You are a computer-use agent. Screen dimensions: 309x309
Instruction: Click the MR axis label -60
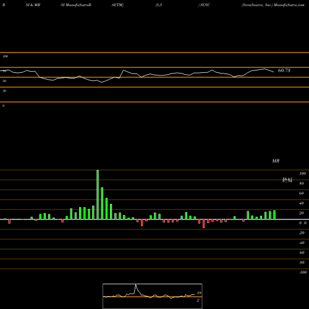(x=302, y=253)
